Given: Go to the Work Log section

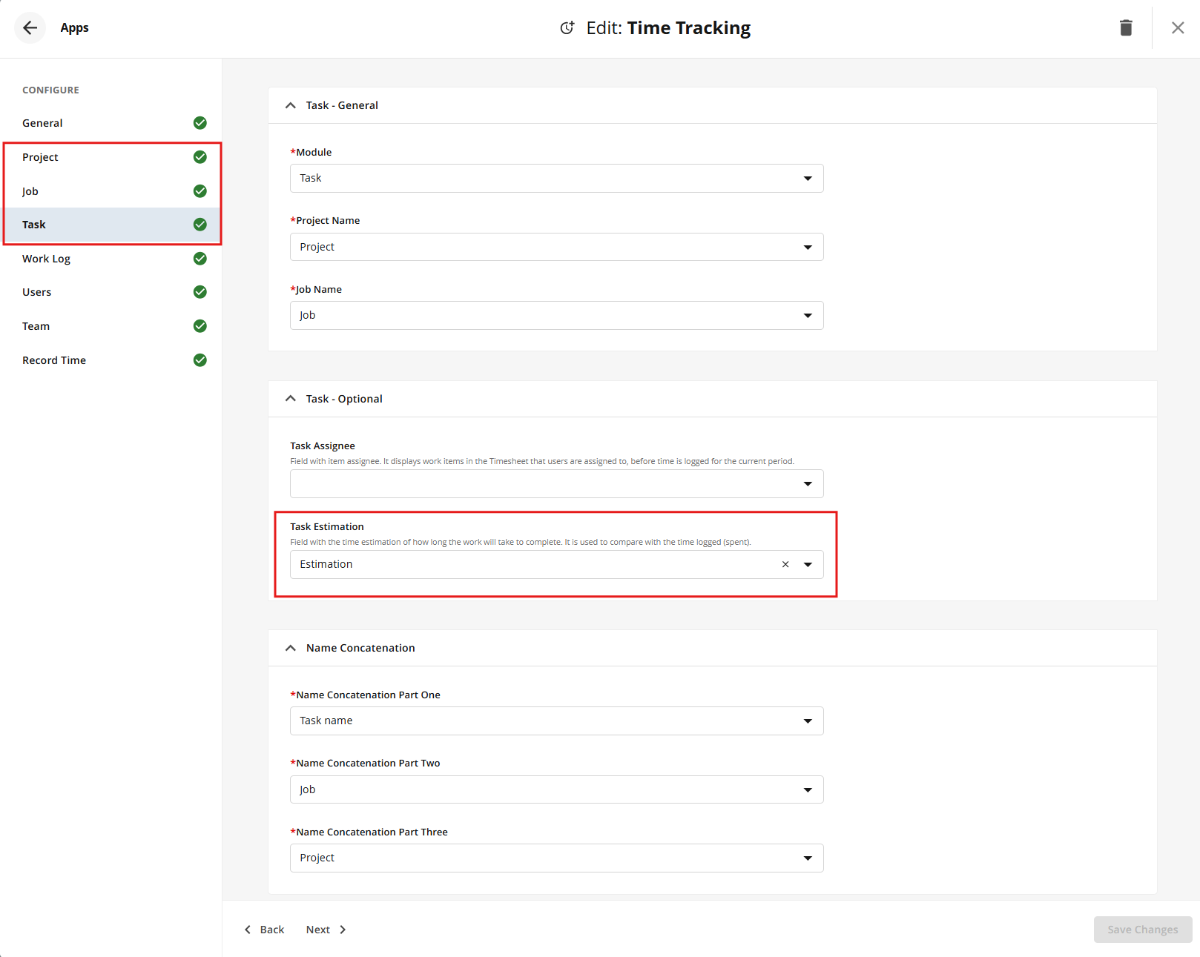Looking at the screenshot, I should tap(111, 259).
